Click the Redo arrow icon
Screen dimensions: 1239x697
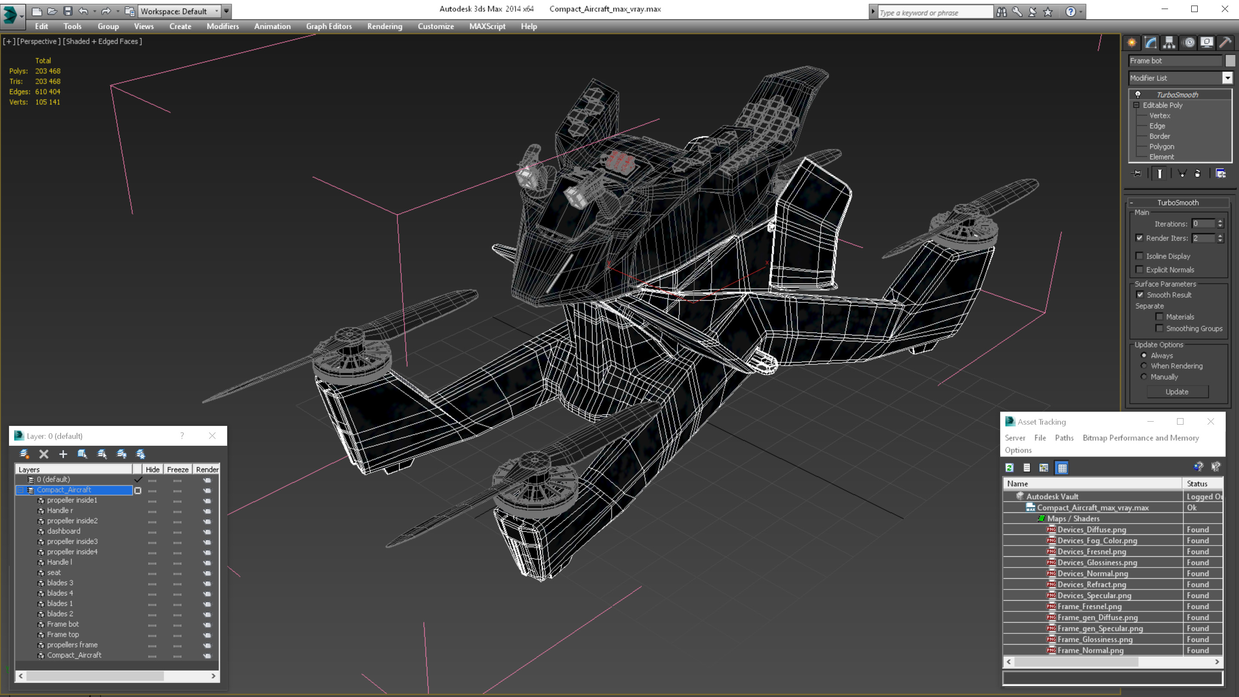click(106, 11)
